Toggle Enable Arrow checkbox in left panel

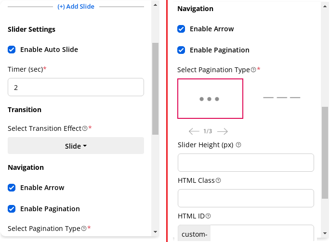point(12,188)
